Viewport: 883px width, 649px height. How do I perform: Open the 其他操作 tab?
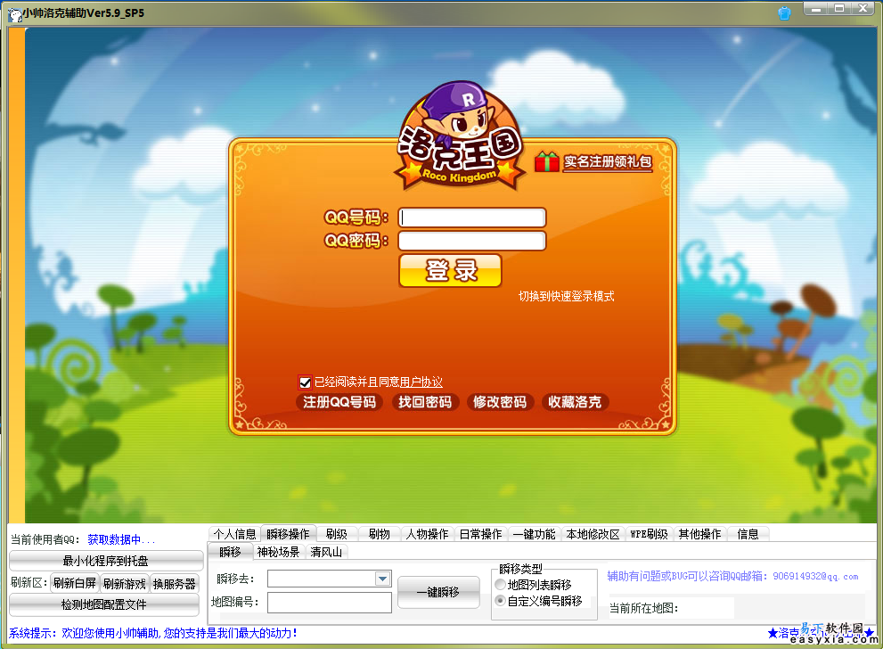tap(699, 533)
